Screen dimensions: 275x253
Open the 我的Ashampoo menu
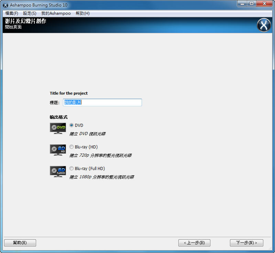pyautogui.click(x=56, y=13)
